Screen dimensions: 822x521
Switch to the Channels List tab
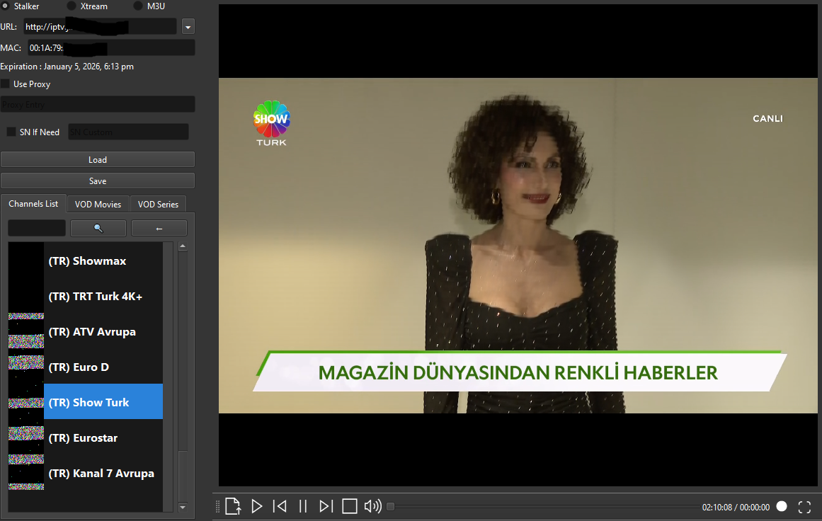(33, 204)
